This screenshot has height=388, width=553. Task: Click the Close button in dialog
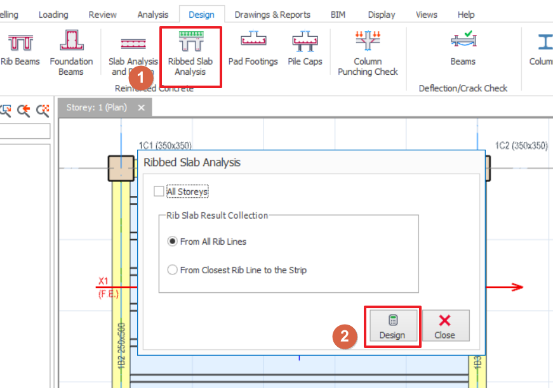tap(445, 326)
